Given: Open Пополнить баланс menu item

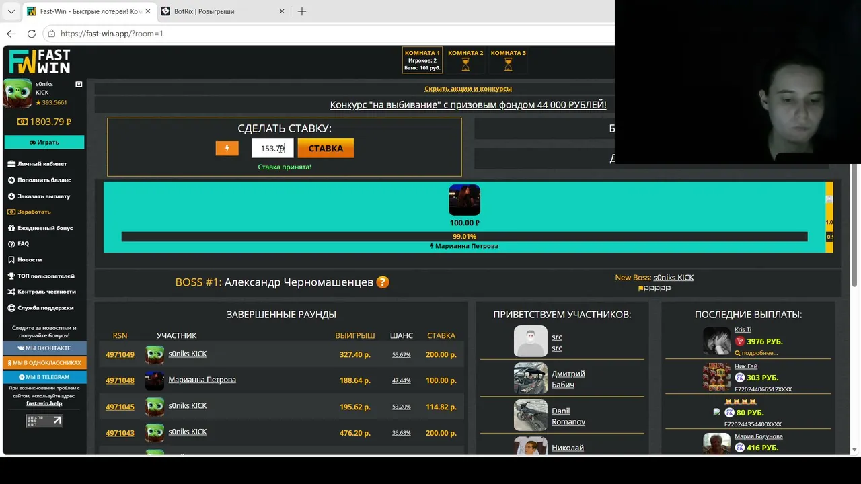Looking at the screenshot, I should (x=44, y=179).
